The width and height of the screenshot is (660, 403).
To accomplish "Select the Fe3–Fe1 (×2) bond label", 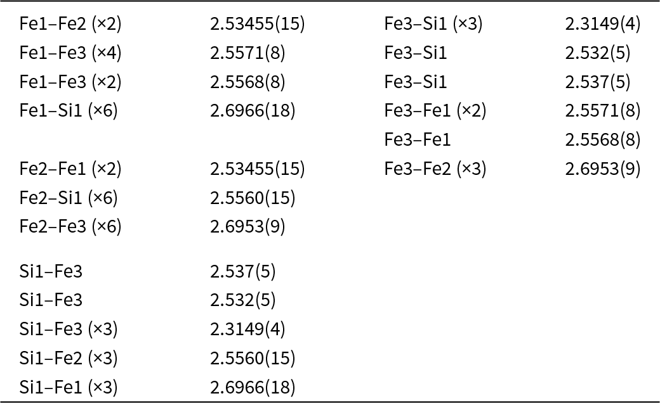I will pyautogui.click(x=435, y=111).
